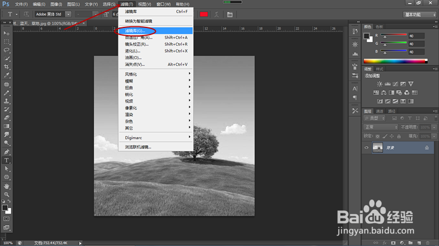Add a Levels adjustment layer

[387, 84]
